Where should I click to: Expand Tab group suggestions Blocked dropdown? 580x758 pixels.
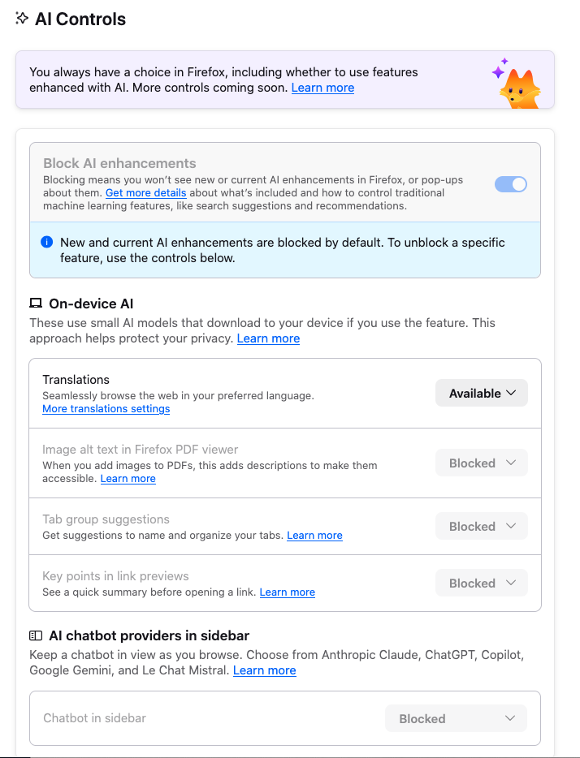coord(482,527)
